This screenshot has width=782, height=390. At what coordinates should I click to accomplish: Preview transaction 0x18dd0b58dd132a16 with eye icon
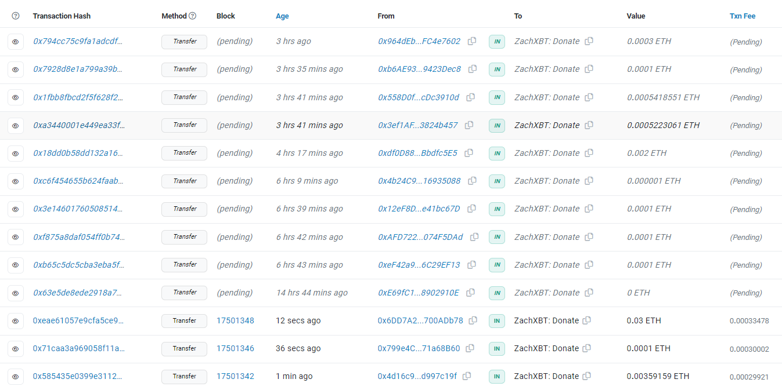tap(16, 154)
